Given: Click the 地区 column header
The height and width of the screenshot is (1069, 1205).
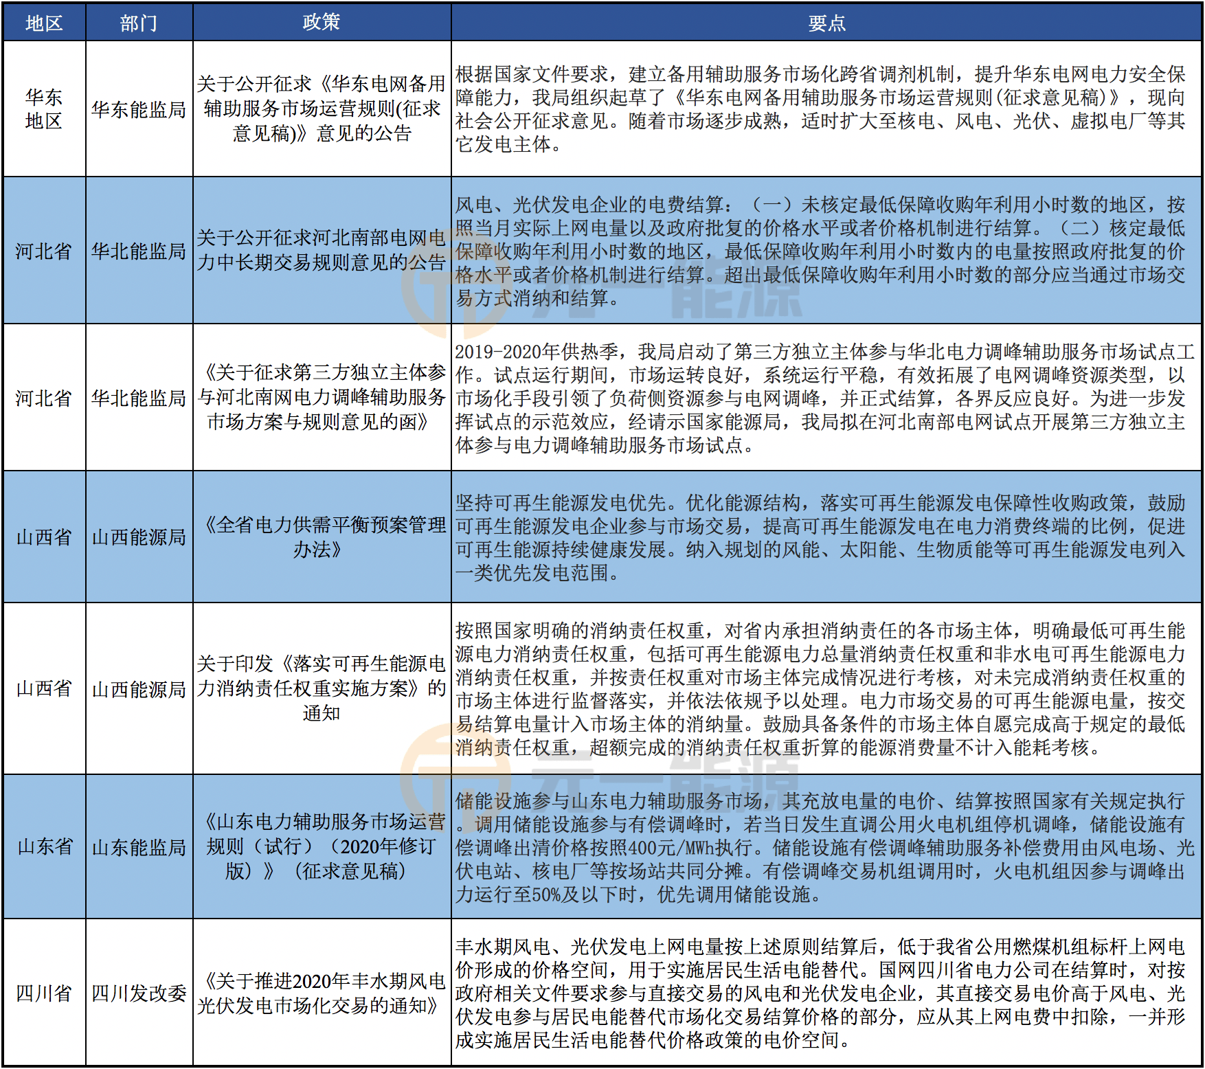Looking at the screenshot, I should [x=44, y=23].
